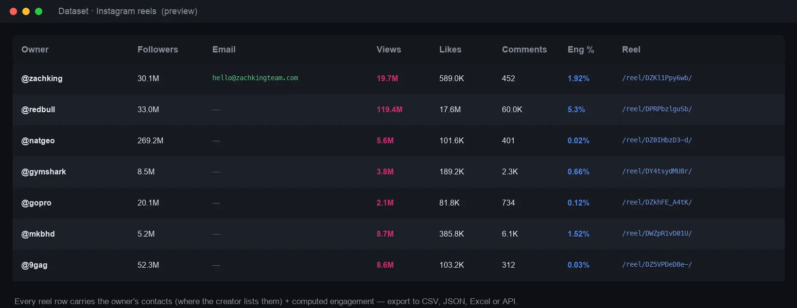This screenshot has width=797, height=308.
Task: Click the 5.2M followers cell
Action: 146,234
